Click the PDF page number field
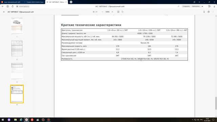 click(94, 12)
